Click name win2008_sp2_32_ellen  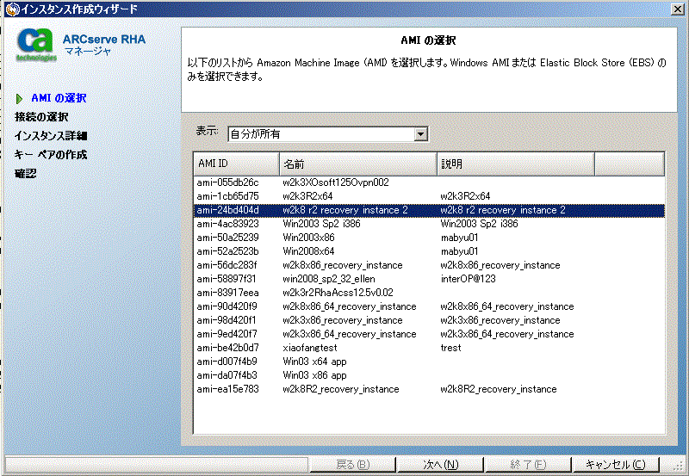pos(329,279)
